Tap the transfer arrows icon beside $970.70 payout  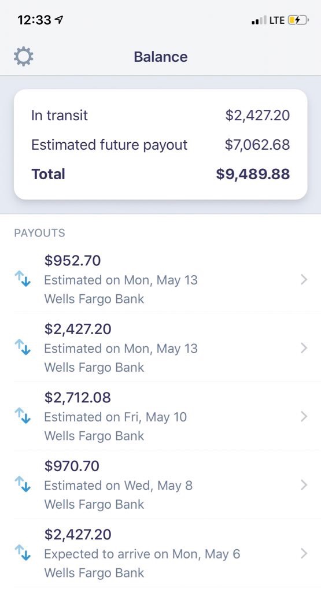(x=23, y=484)
